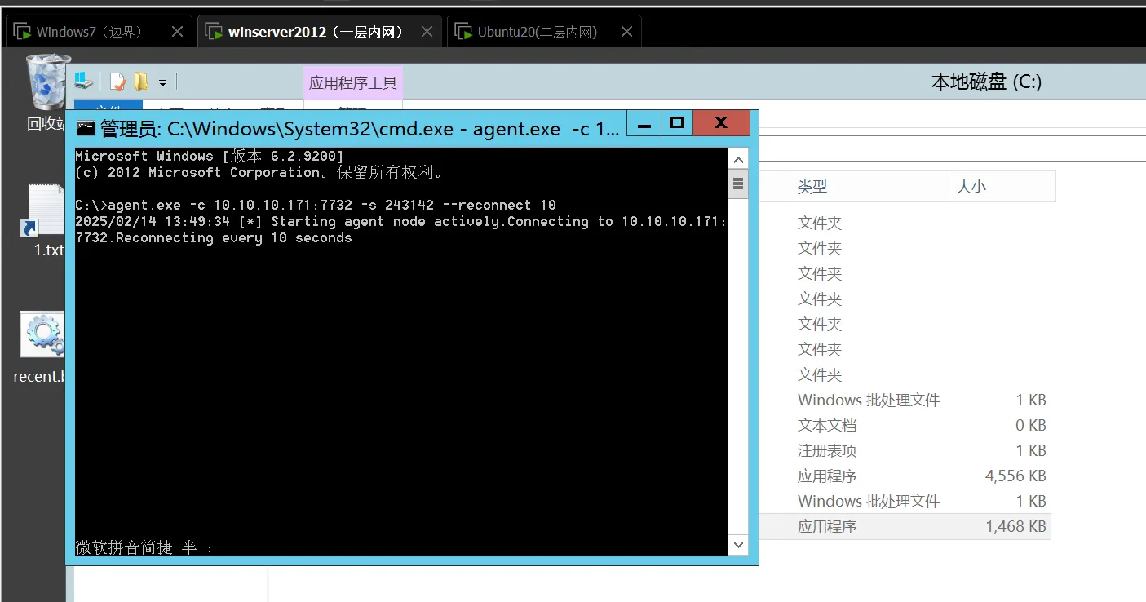The image size is (1146, 602).
Task: Click the 文本文档 type entry
Action: pos(827,425)
